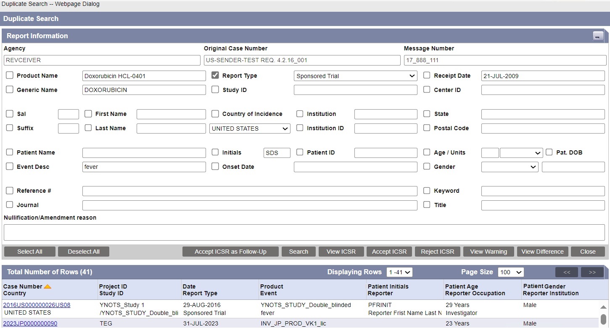Check the Last Name checkbox

point(88,128)
